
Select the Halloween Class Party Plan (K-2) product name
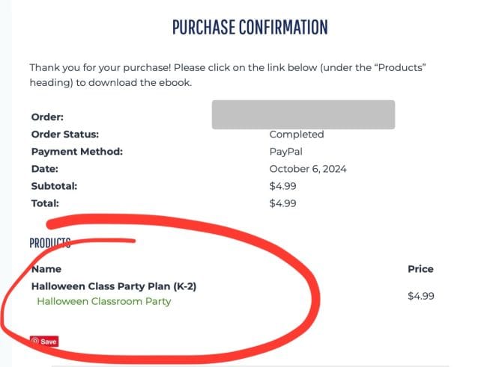tap(114, 286)
